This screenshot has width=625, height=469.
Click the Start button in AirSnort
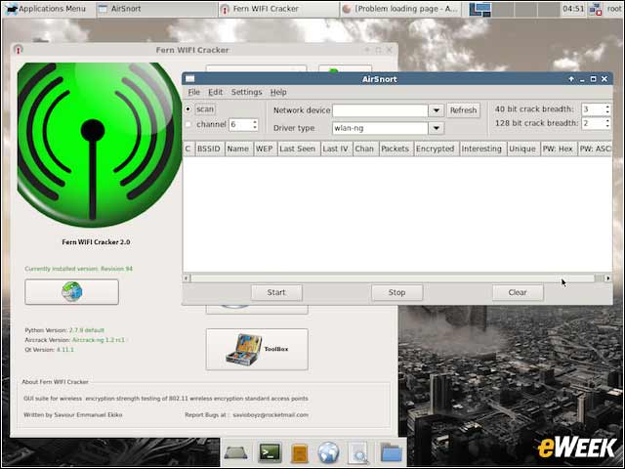tap(276, 292)
